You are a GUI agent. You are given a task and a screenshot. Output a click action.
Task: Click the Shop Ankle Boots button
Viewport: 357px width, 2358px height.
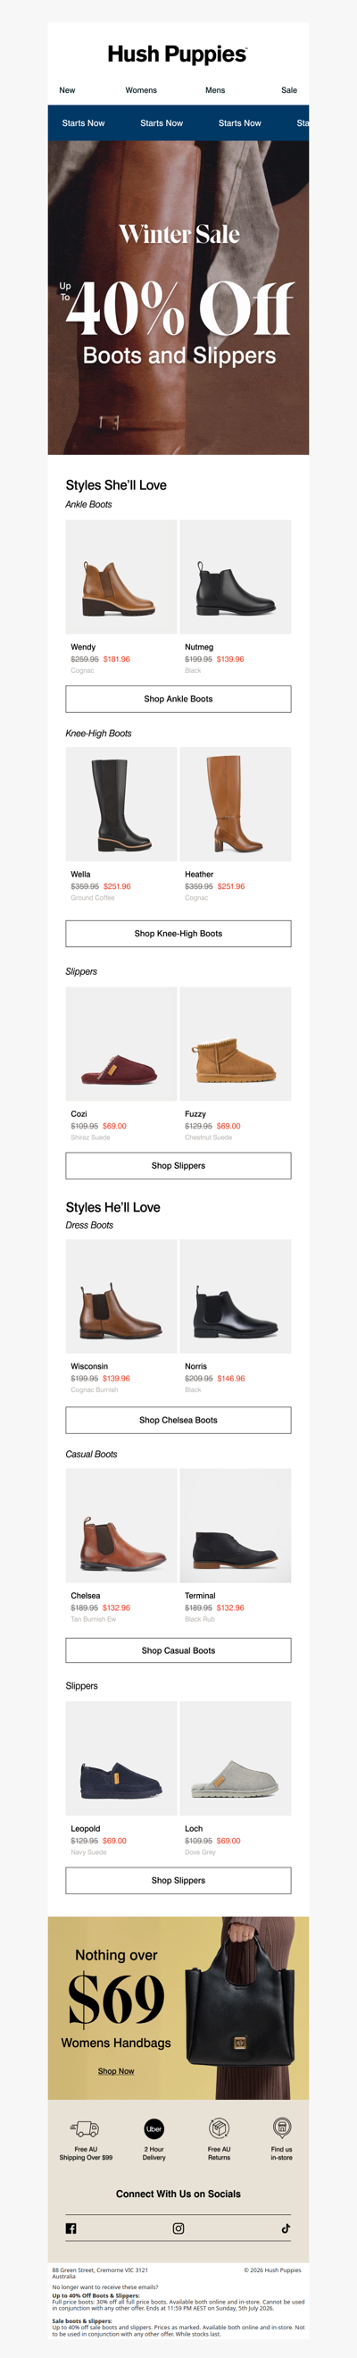(x=178, y=699)
